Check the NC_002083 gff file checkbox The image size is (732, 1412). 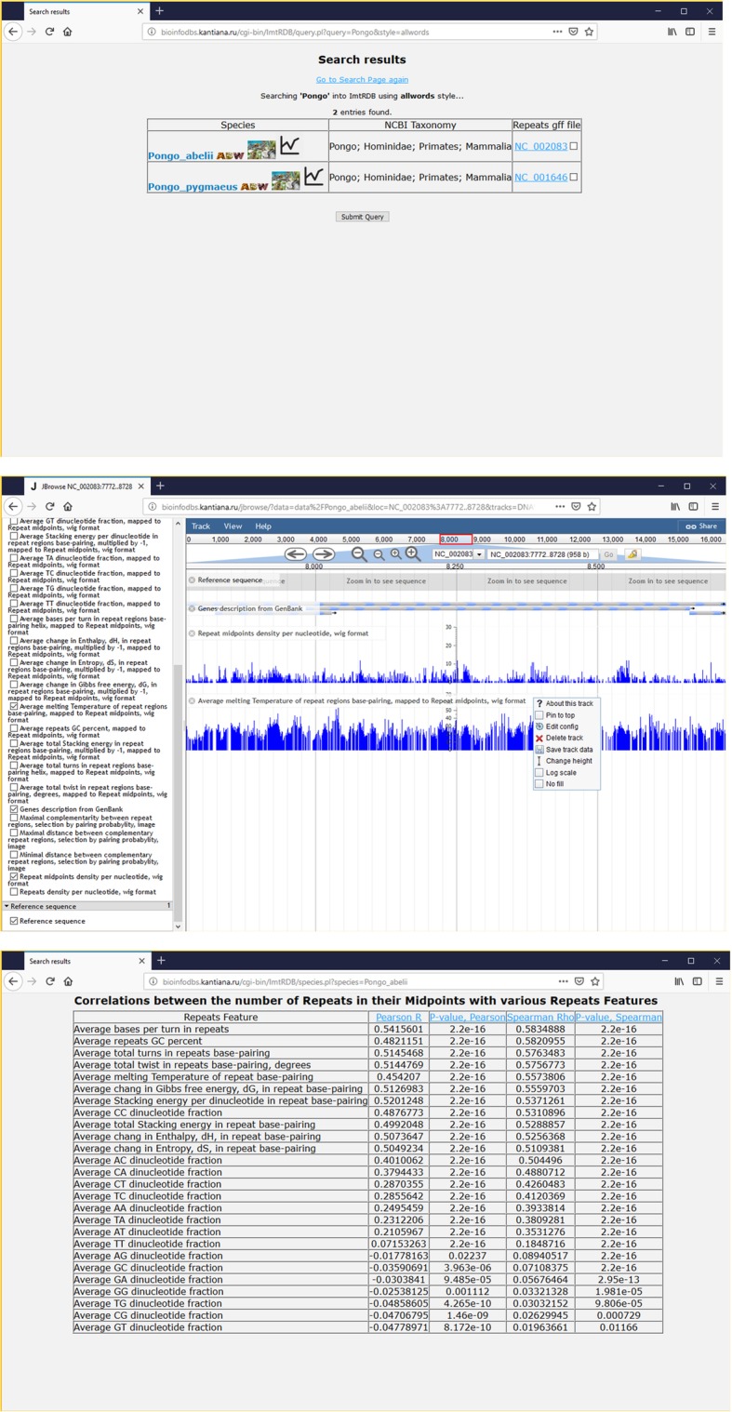[x=574, y=146]
